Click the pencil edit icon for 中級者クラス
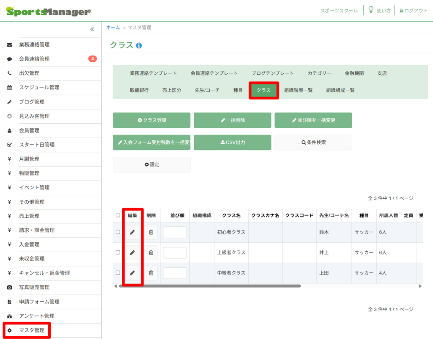This screenshot has width=433, height=339. coord(132,273)
